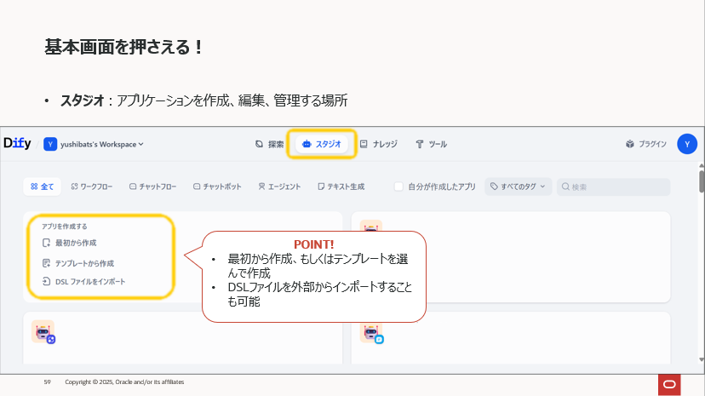705x396 pixels.
Task: Click the Dify logo
Action: pyautogui.click(x=17, y=143)
